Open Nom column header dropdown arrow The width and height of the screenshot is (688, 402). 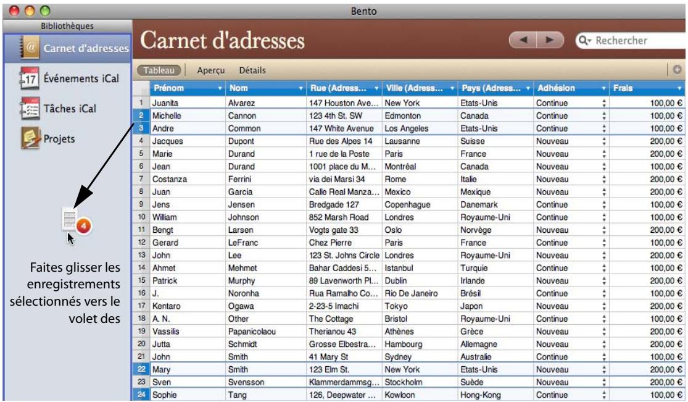[300, 88]
